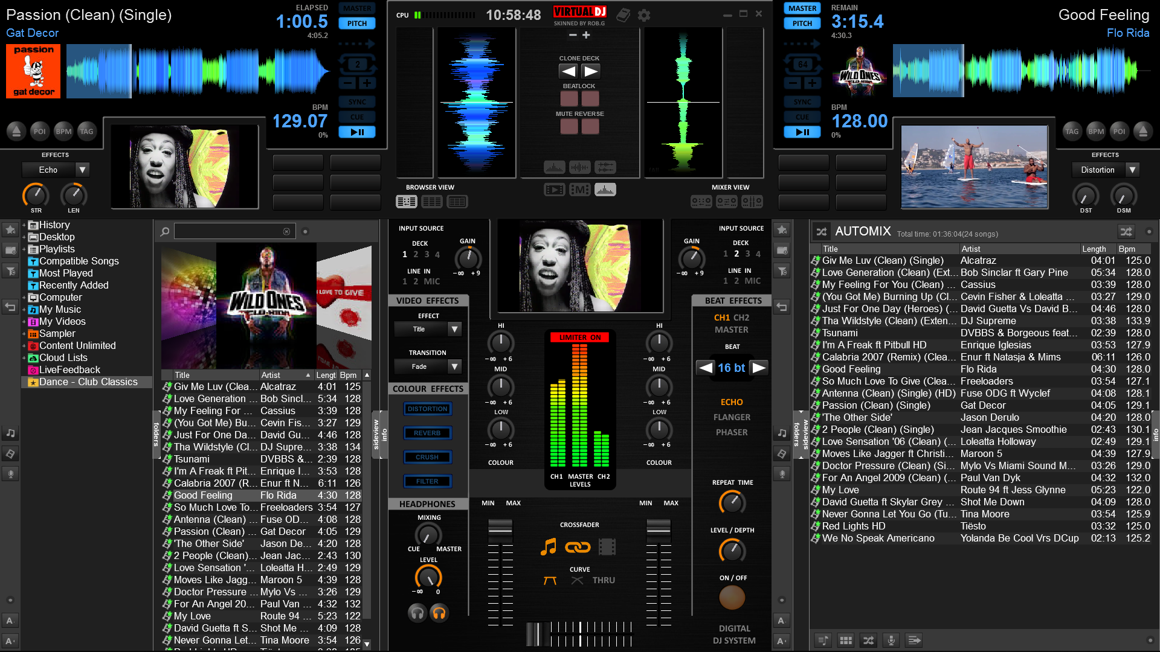This screenshot has height=652, width=1160.
Task: Select the FLANGER beat effect
Action: coord(732,417)
